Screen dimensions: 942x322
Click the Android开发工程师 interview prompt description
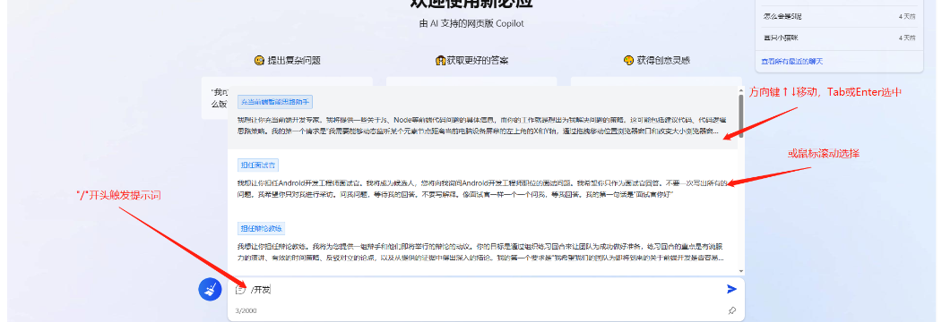pos(482,189)
